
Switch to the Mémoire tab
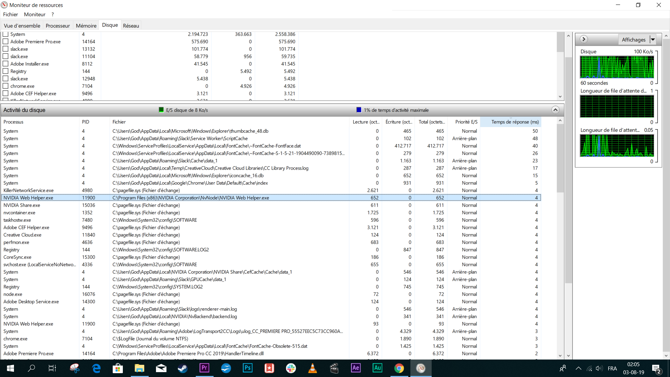pyautogui.click(x=86, y=25)
